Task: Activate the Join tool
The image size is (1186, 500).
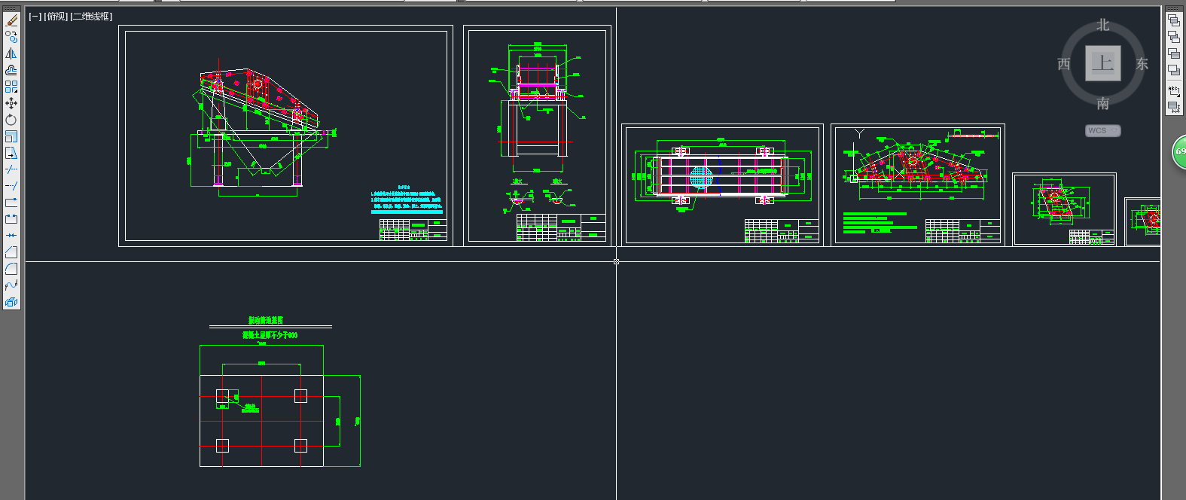Action: [x=11, y=236]
